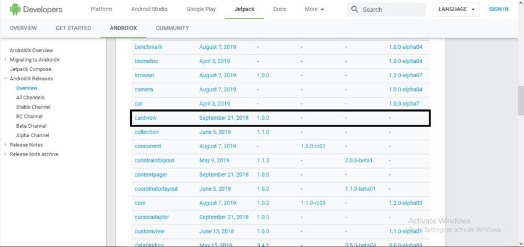The width and height of the screenshot is (524, 247).
Task: Click customview June 13, 2018 date
Action: pyautogui.click(x=217, y=232)
